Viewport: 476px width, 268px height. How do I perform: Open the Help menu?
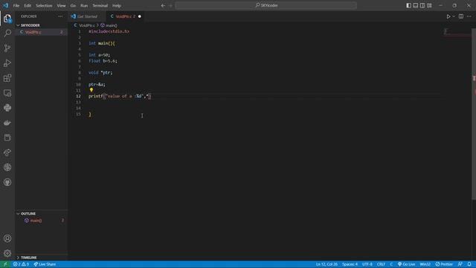click(117, 5)
